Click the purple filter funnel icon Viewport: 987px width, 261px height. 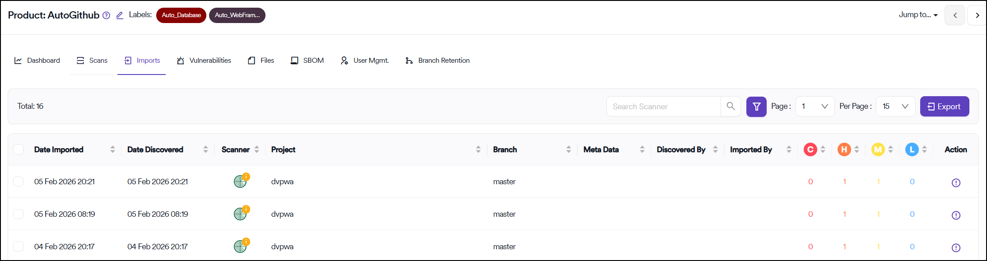(756, 107)
